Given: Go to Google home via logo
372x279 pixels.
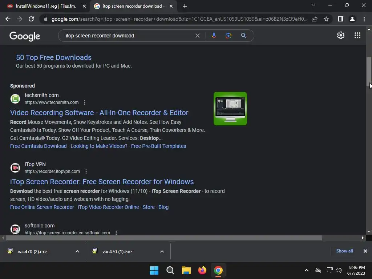Looking at the screenshot, I should point(25,36).
